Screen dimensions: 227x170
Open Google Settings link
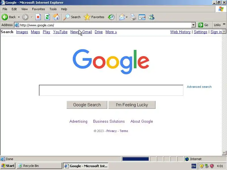click(x=201, y=32)
